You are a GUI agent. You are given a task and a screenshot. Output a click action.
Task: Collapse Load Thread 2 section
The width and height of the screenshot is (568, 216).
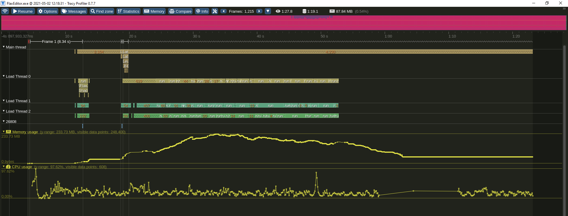[4, 111]
